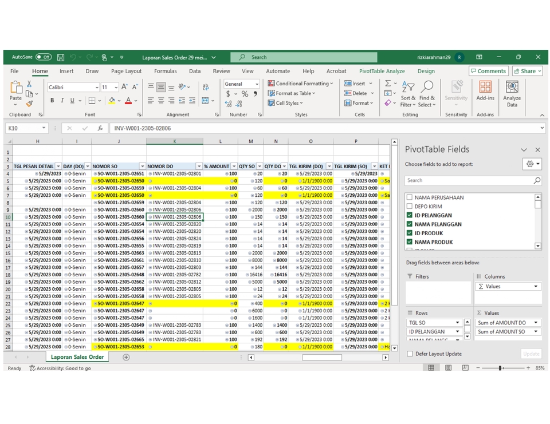Apply bold formatting to selection
This screenshot has width=550, height=424.
tap(52, 100)
